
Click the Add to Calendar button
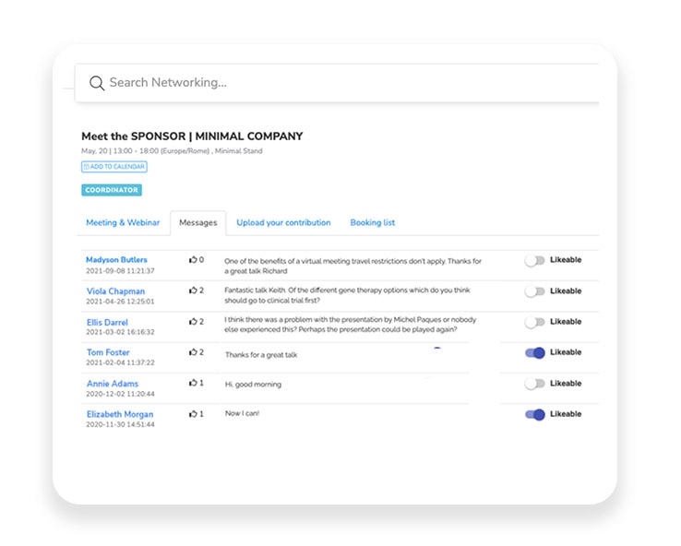[x=114, y=167]
